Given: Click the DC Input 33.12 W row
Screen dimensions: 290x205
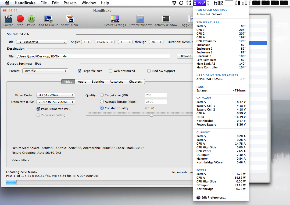Looking at the screenshot, I should pyautogui.click(x=221, y=185).
